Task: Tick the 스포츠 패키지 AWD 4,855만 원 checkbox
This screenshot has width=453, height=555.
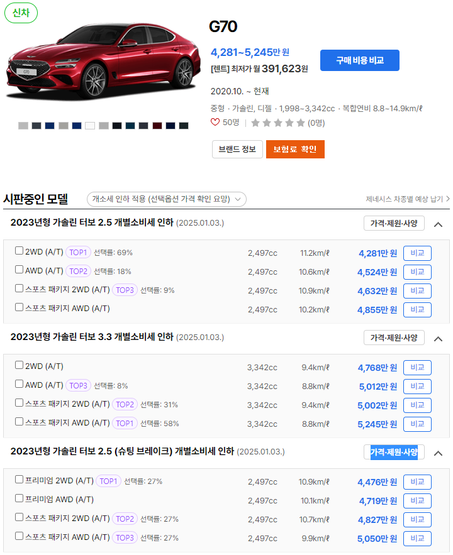Action: click(19, 307)
